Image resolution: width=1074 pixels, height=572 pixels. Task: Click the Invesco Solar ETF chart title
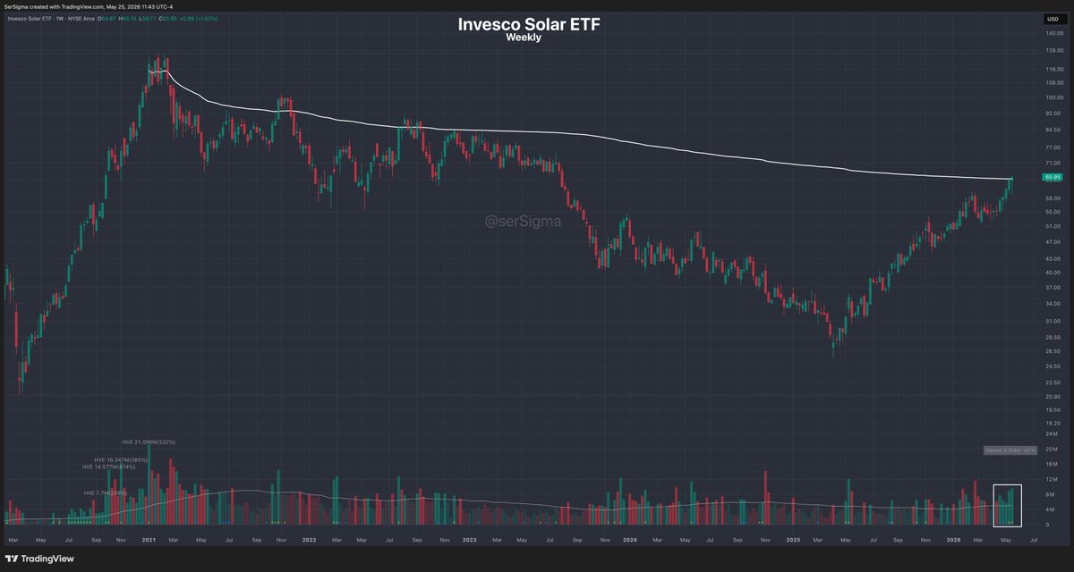point(529,25)
